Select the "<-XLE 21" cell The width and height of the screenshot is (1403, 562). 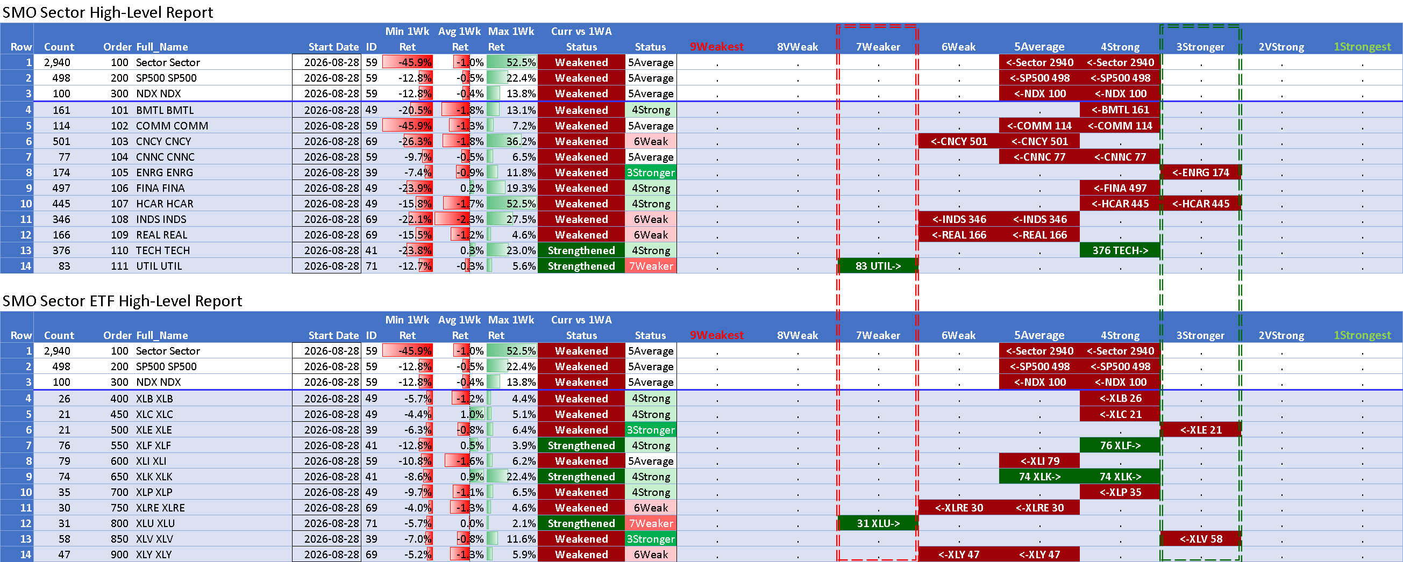[x=1201, y=430]
